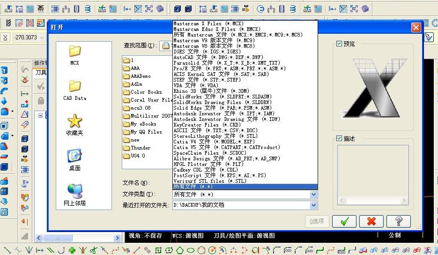This screenshot has height=255, width=438.
Task: Open help with the question mark button
Action: pyautogui.click(x=399, y=222)
